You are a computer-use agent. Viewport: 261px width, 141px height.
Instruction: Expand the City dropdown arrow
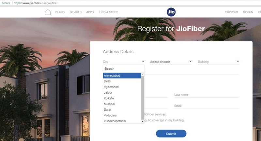point(143,61)
